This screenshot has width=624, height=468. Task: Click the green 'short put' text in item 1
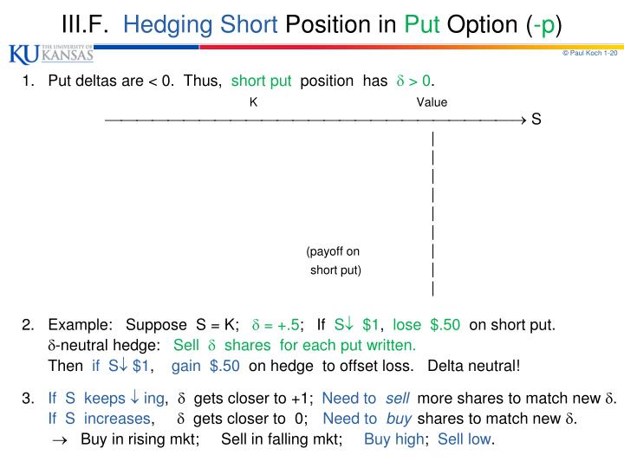(261, 81)
